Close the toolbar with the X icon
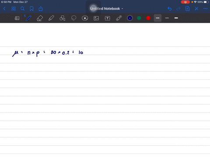This screenshot has height=157, width=210. (x=196, y=9)
